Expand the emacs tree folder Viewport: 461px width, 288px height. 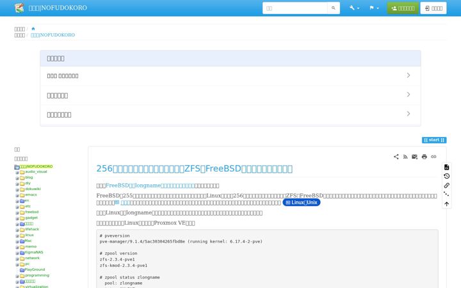pos(17,195)
